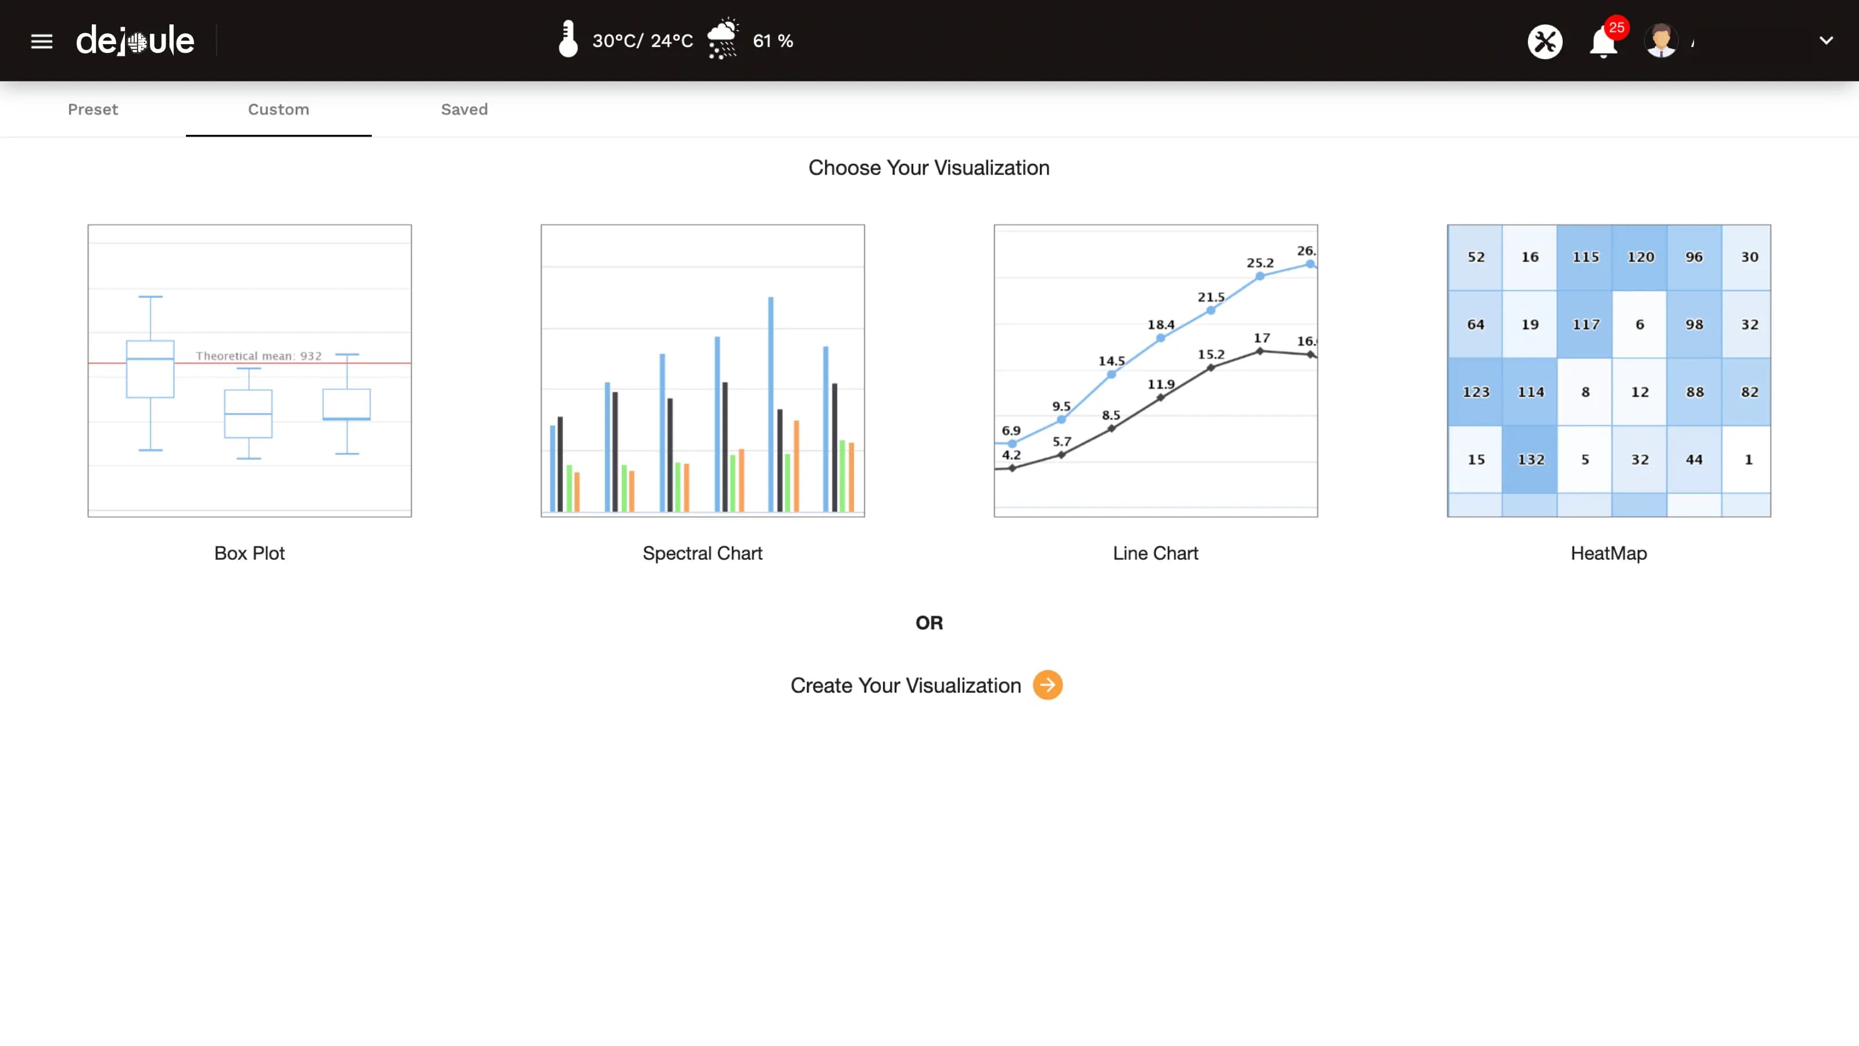
Task: Choose the HeatMap thumbnail
Action: (x=1609, y=370)
